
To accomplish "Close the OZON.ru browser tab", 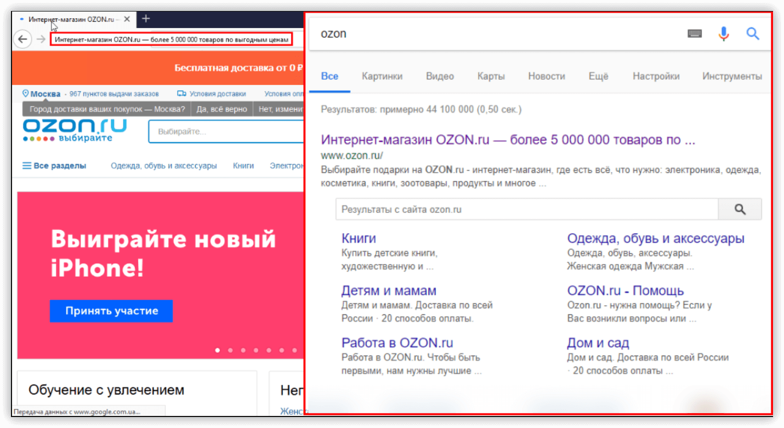I will click(x=127, y=19).
